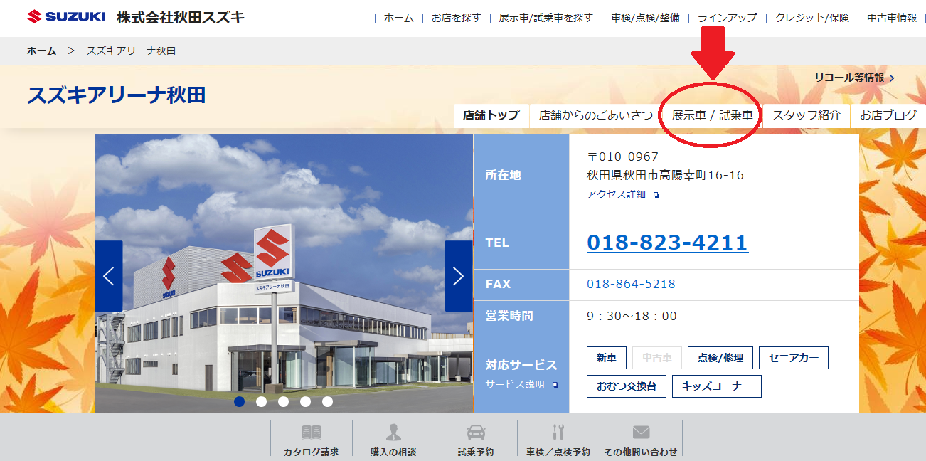The image size is (926, 461).
Task: Click 株式会社秋田スズキ company name
Action: click(181, 17)
